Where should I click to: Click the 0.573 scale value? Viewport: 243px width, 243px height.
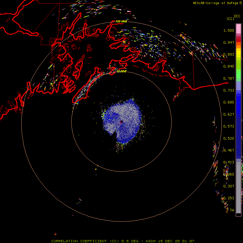229,126
